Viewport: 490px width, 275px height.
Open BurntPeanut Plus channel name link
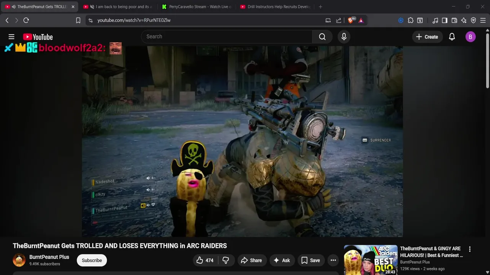coord(49,257)
